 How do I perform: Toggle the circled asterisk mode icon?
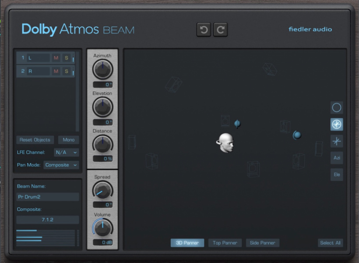point(337,124)
